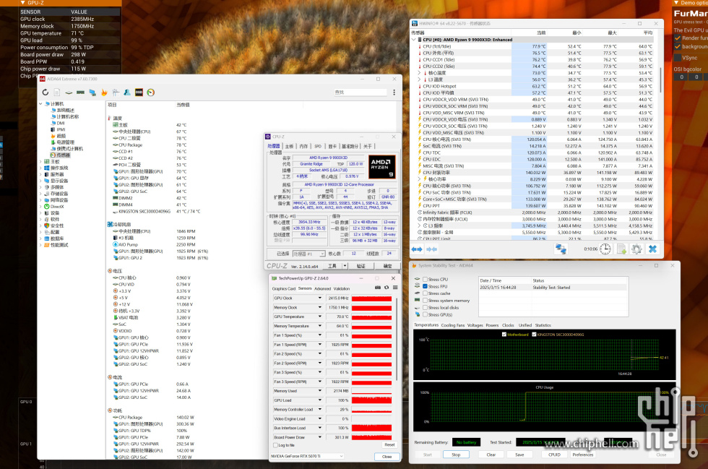Click the network monitor icon in AIDA64 toolbar

tap(92, 92)
